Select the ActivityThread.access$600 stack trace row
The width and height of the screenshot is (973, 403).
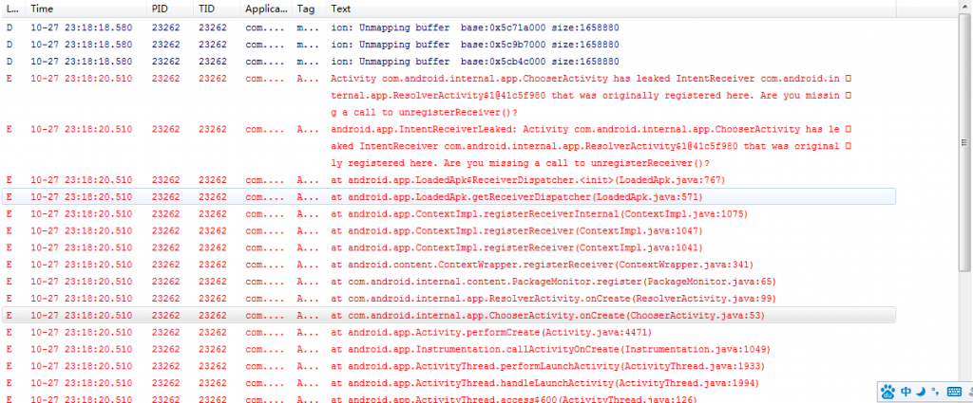click(448, 398)
